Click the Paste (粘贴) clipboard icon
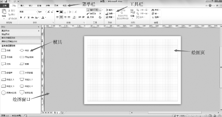 pyautogui.click(x=4, y=11)
